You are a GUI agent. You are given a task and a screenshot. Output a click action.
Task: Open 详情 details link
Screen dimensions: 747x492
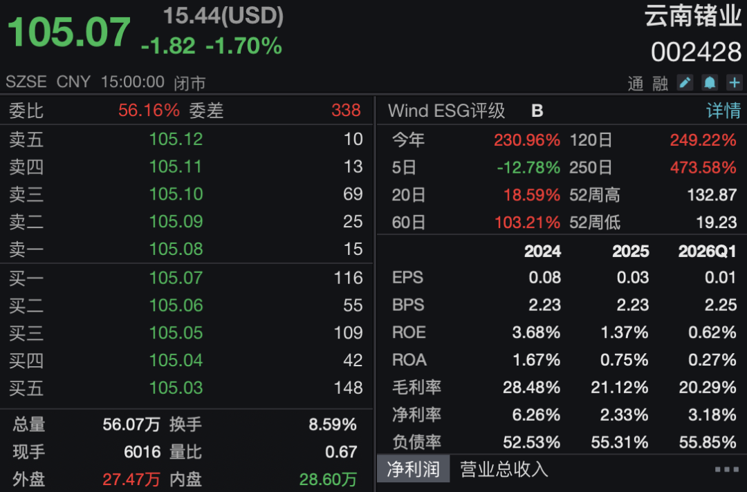723,111
